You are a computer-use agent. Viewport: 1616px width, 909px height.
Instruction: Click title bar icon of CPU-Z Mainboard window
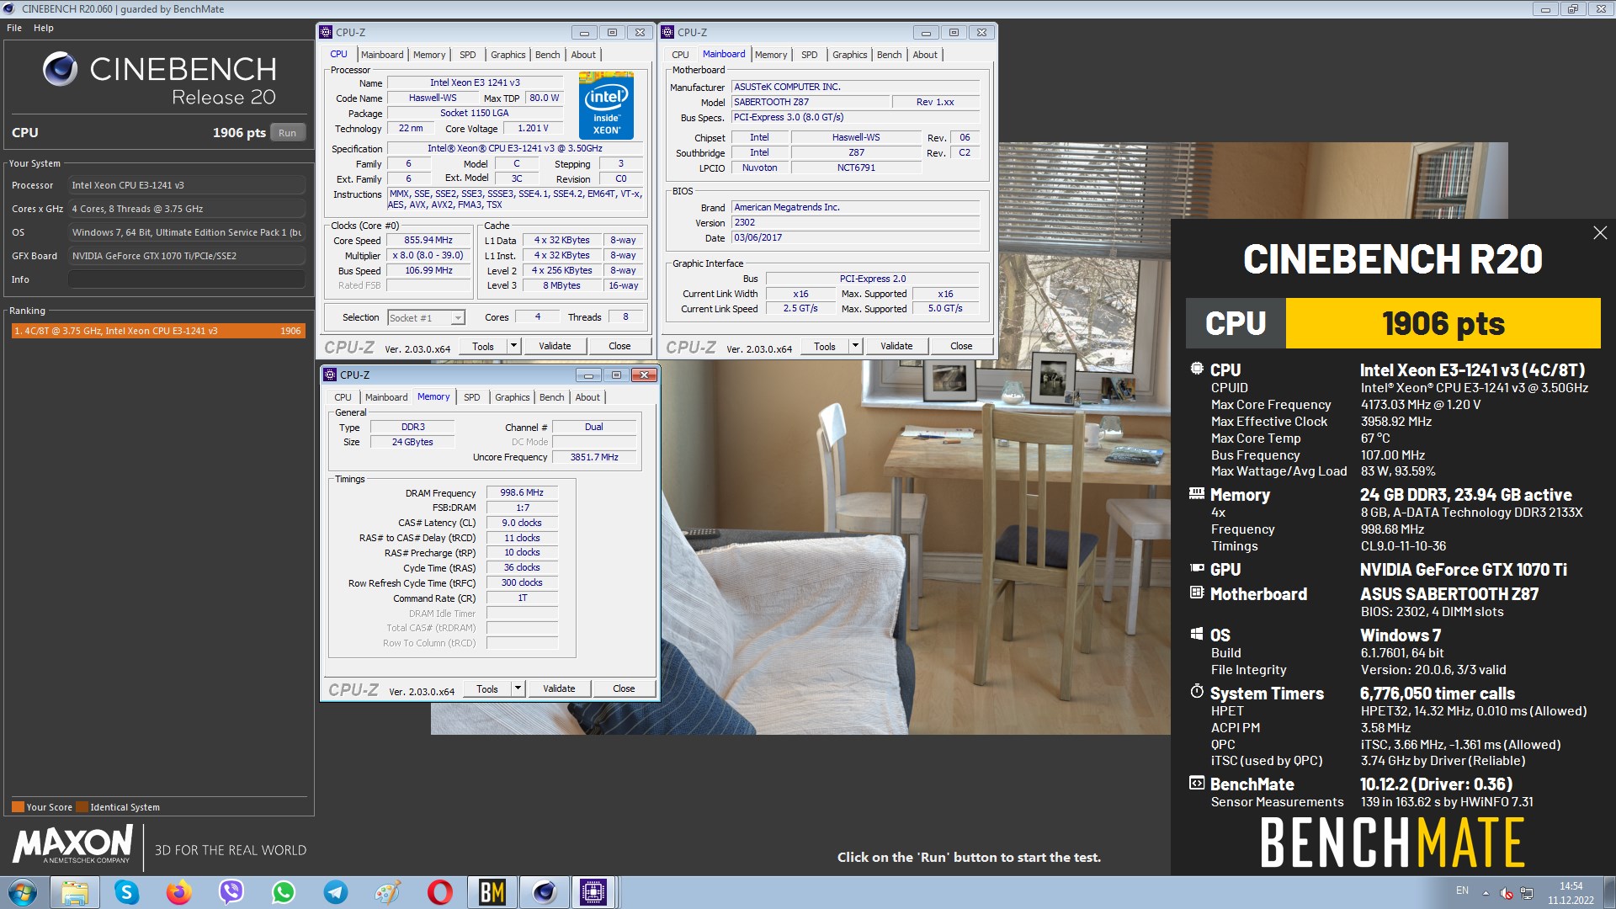(x=668, y=32)
